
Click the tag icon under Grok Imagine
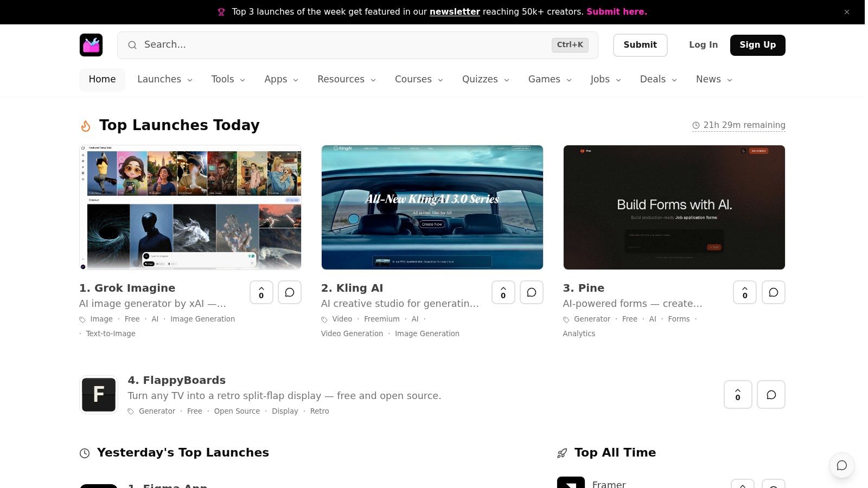point(82,320)
